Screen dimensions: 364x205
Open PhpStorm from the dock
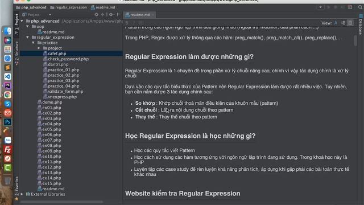(7, 85)
